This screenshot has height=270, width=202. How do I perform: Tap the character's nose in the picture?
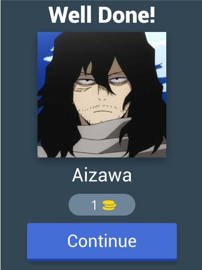coord(103,98)
